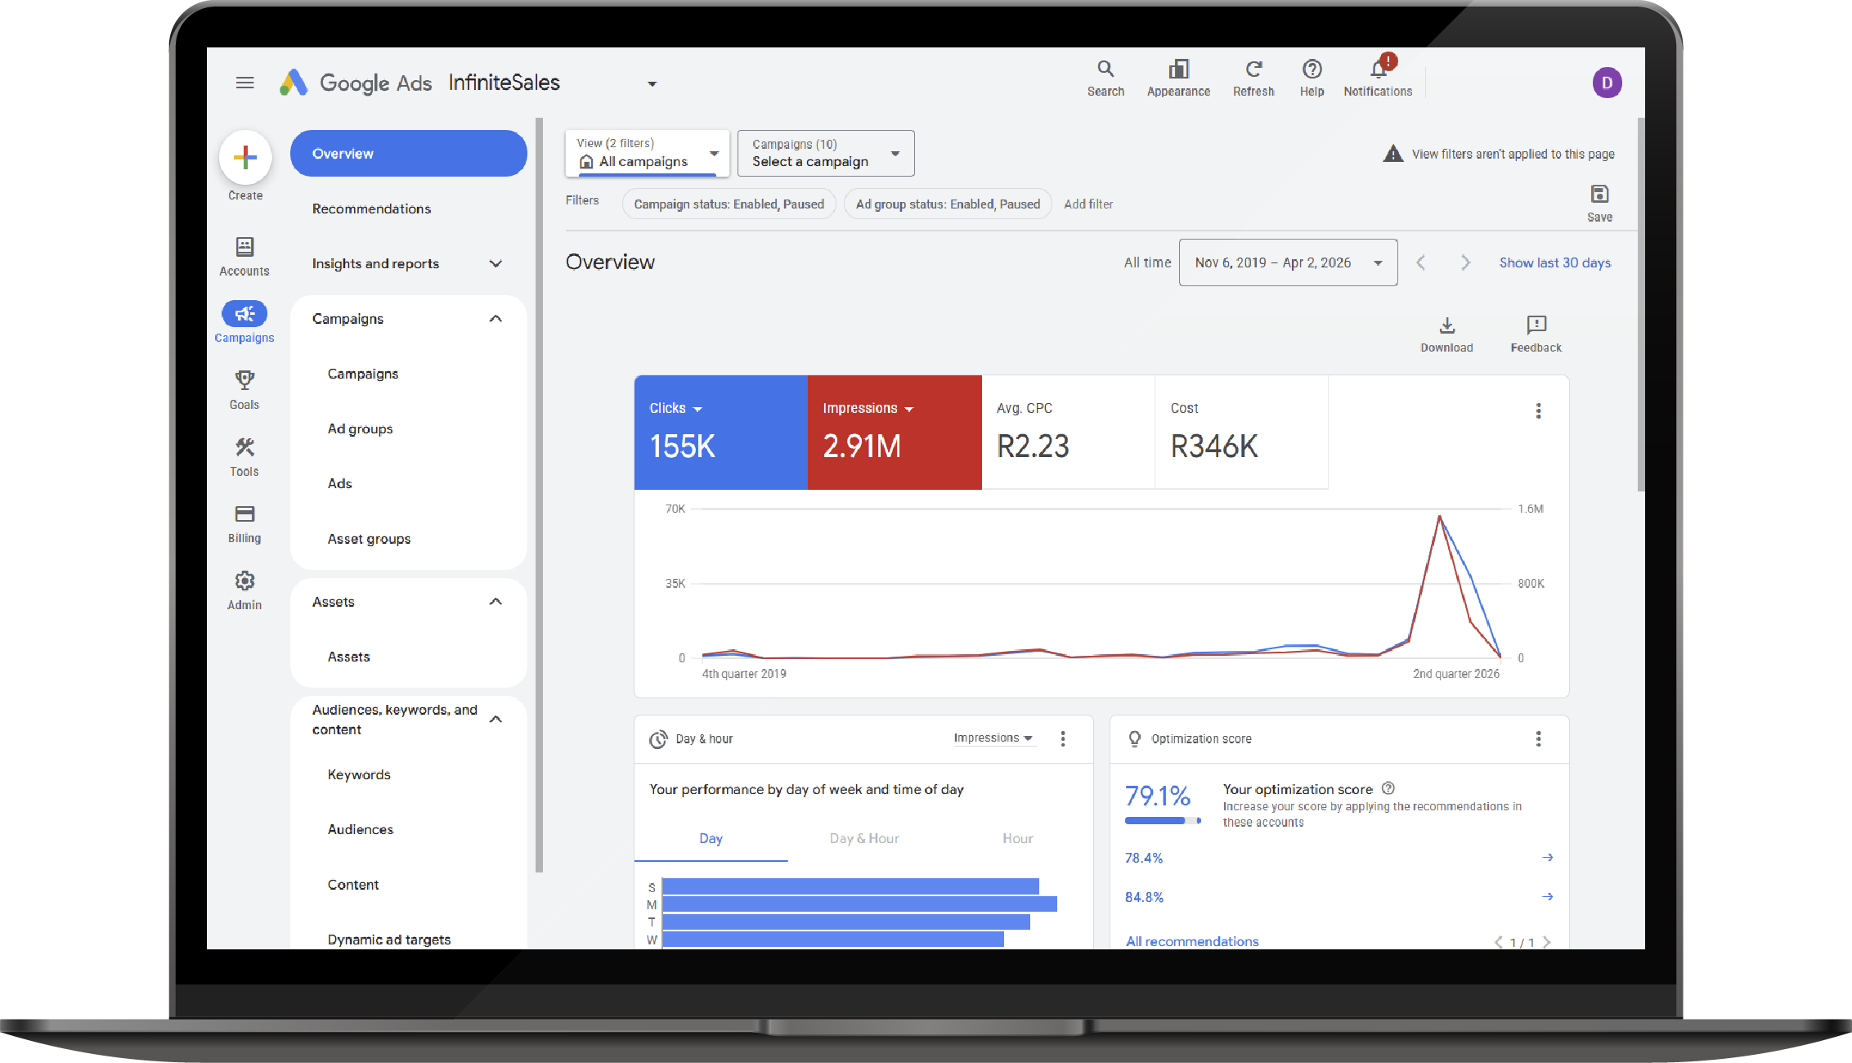Click Show last 30 days link

coord(1554,262)
